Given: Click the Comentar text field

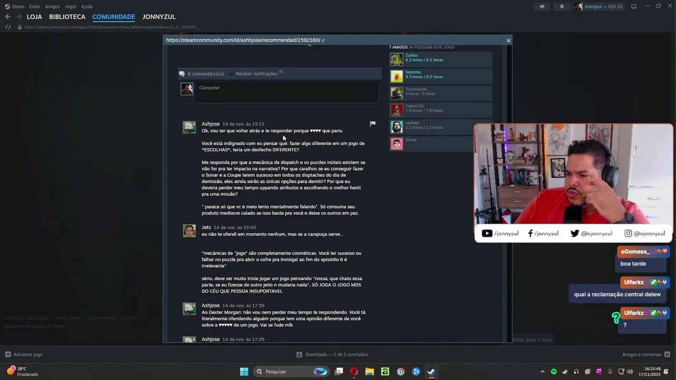Looking at the screenshot, I should [287, 92].
